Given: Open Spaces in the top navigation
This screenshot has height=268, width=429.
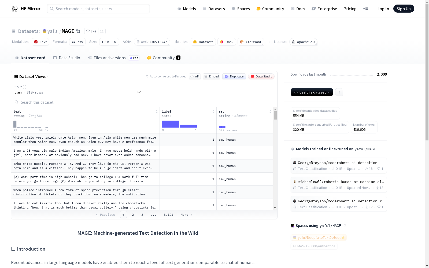Looking at the screenshot, I should (x=241, y=9).
